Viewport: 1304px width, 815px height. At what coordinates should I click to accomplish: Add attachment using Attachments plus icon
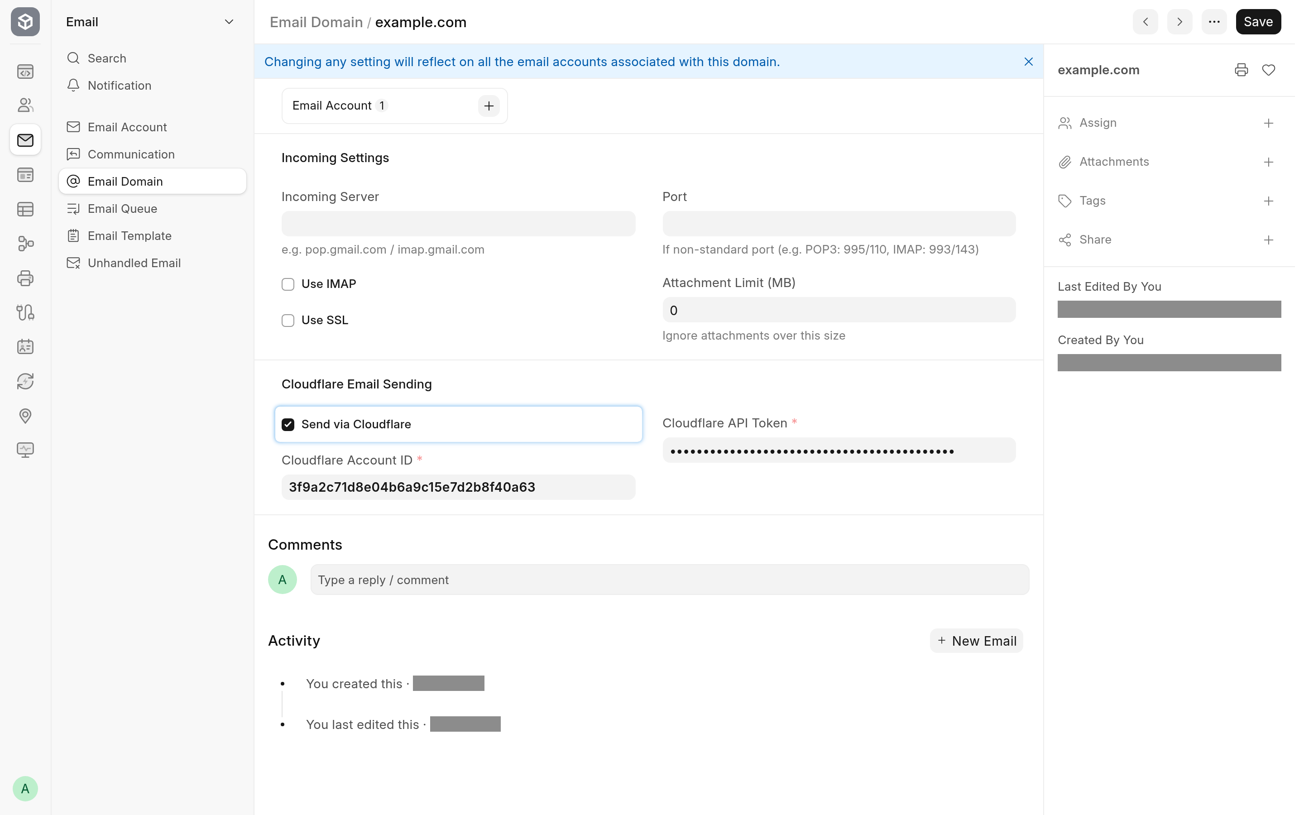coord(1268,162)
